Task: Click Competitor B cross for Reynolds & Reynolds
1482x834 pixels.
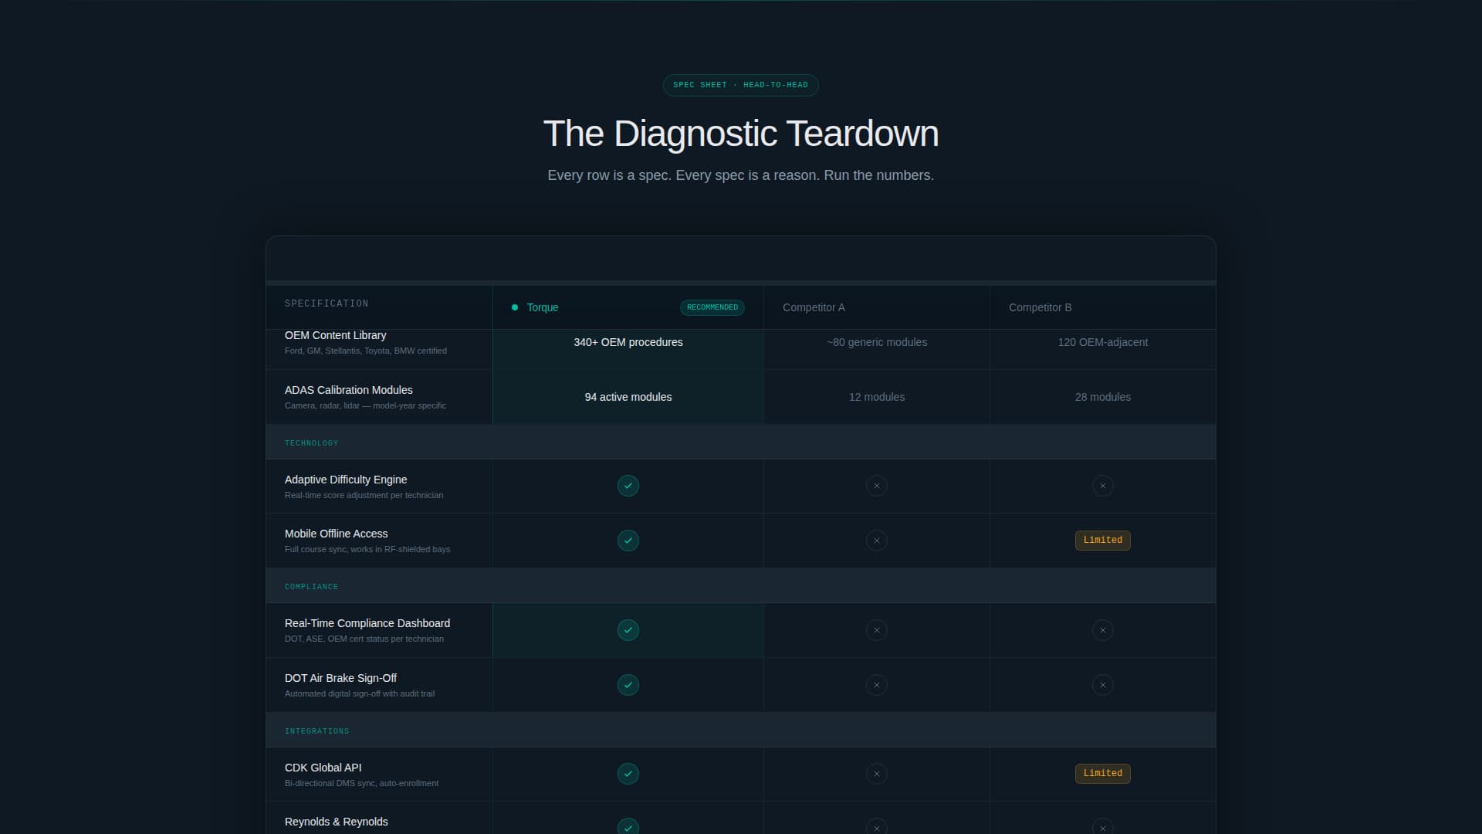Action: pyautogui.click(x=1103, y=826)
